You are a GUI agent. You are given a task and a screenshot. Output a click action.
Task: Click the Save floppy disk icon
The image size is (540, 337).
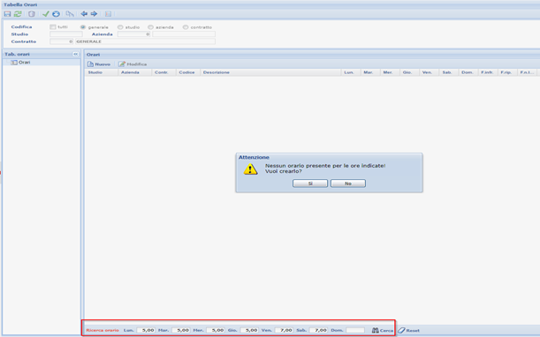point(7,14)
